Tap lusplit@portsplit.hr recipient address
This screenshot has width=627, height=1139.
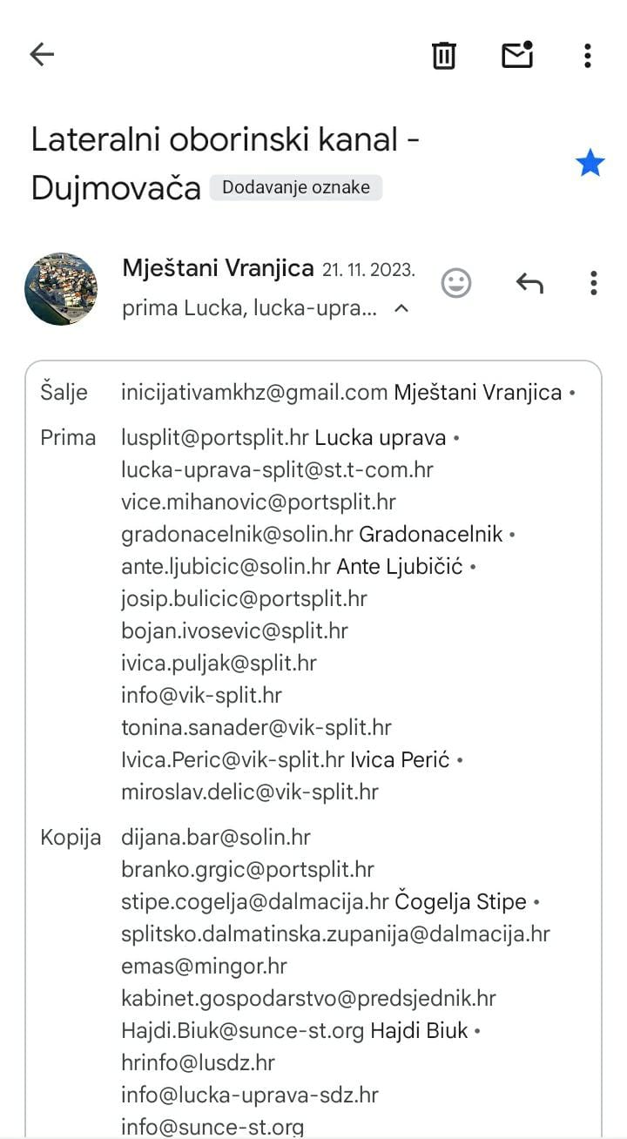click(214, 438)
